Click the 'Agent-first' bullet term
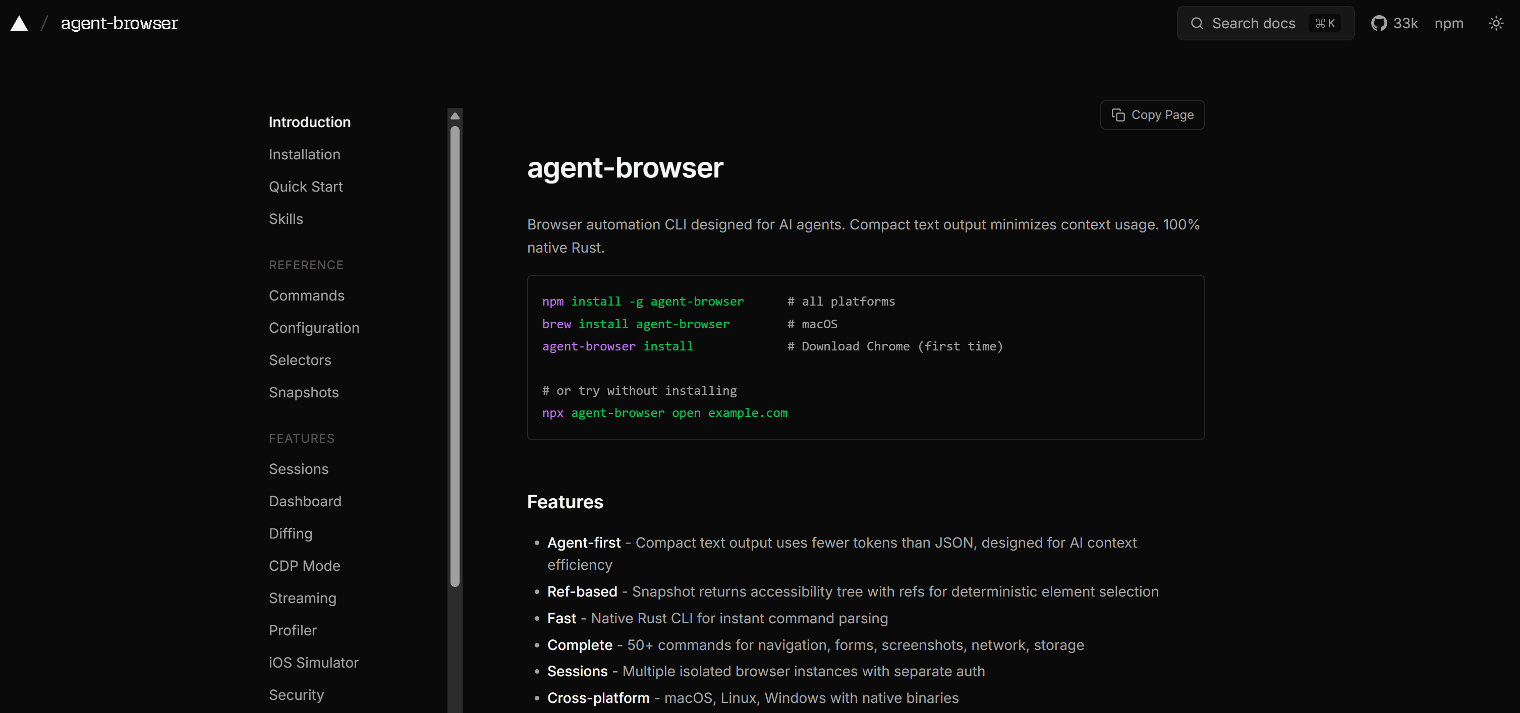Screen dimensions: 1520x713 point(584,543)
